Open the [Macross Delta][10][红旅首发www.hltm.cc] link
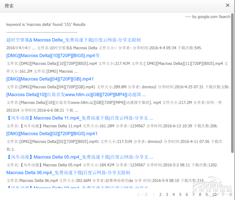The height and width of the screenshot is (200, 235). click(76, 95)
